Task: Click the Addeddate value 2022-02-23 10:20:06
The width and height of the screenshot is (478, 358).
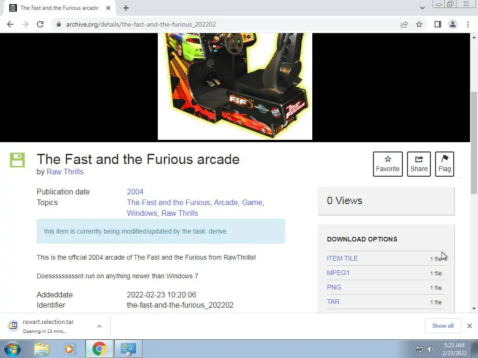Action: coord(162,295)
